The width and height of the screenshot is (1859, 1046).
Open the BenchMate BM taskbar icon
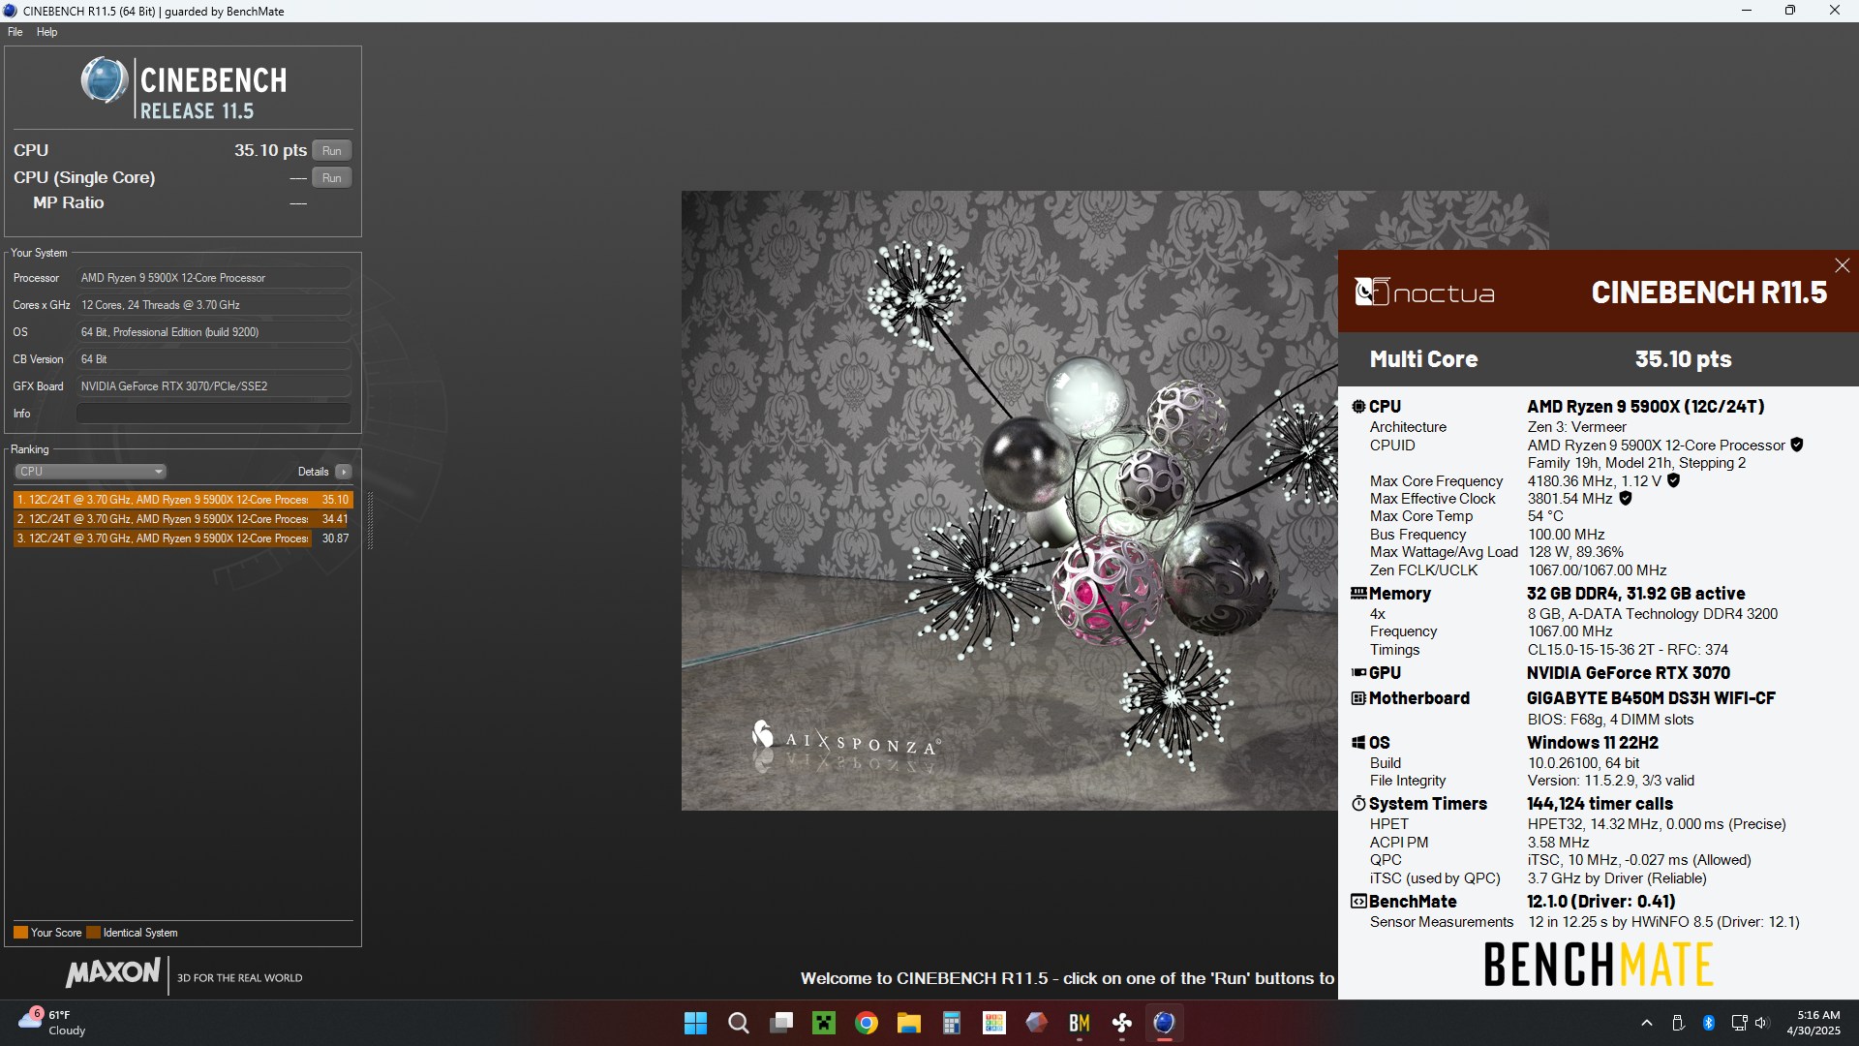pos(1080,1023)
